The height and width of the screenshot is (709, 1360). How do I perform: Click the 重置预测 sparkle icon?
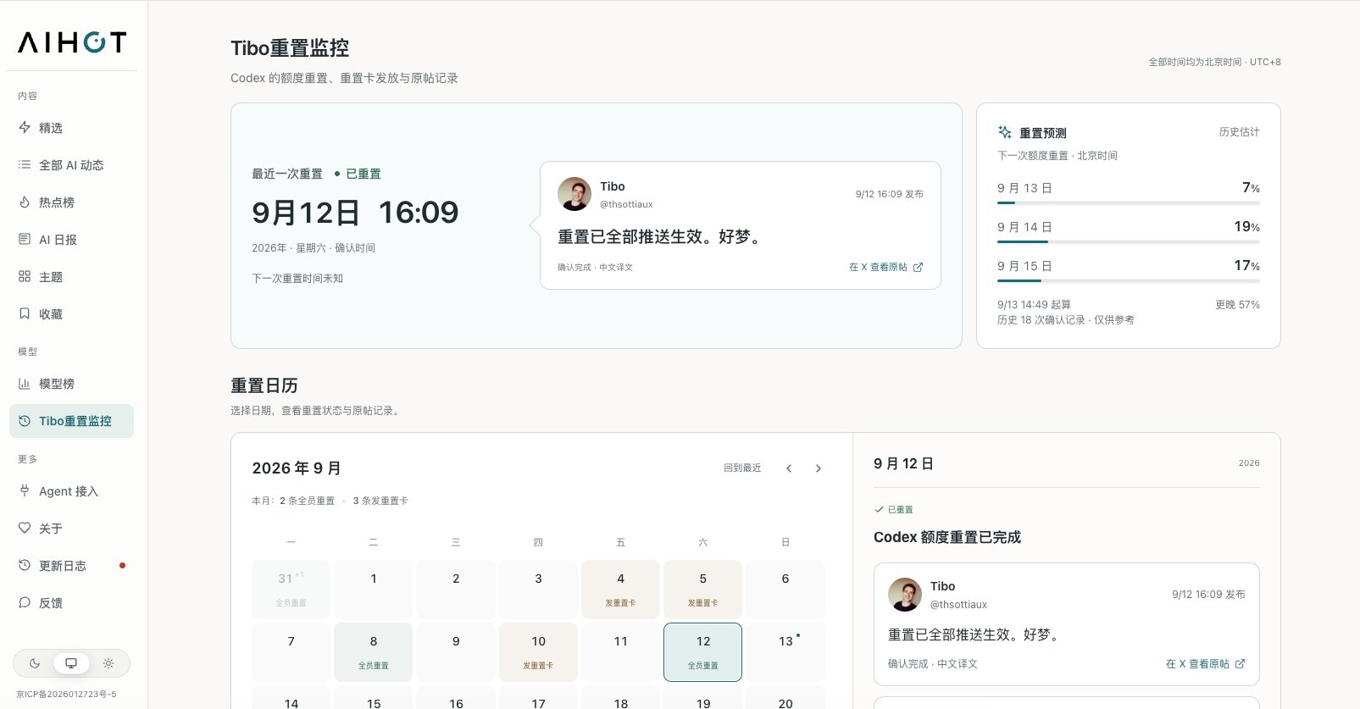point(1005,132)
